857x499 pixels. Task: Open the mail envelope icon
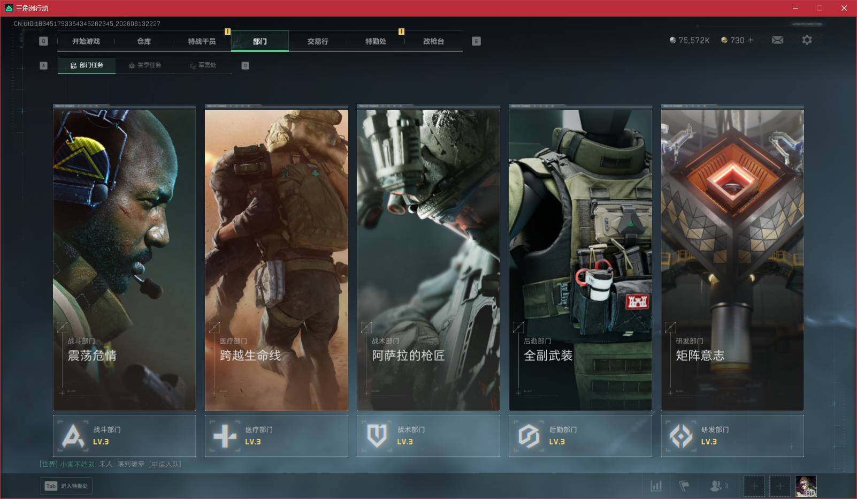[x=777, y=40]
